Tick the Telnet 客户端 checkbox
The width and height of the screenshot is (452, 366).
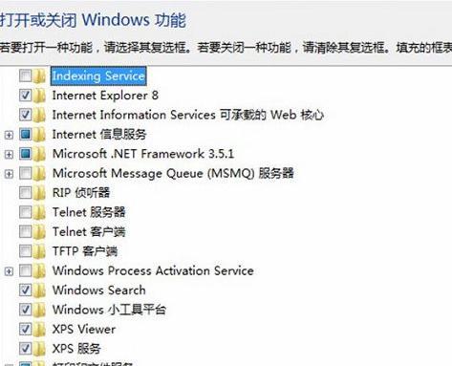click(25, 231)
